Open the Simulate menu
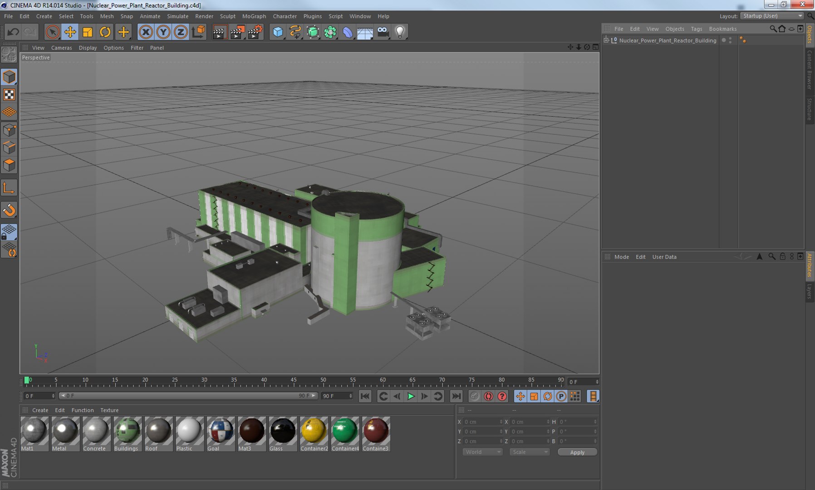The height and width of the screenshot is (490, 815). (x=178, y=16)
